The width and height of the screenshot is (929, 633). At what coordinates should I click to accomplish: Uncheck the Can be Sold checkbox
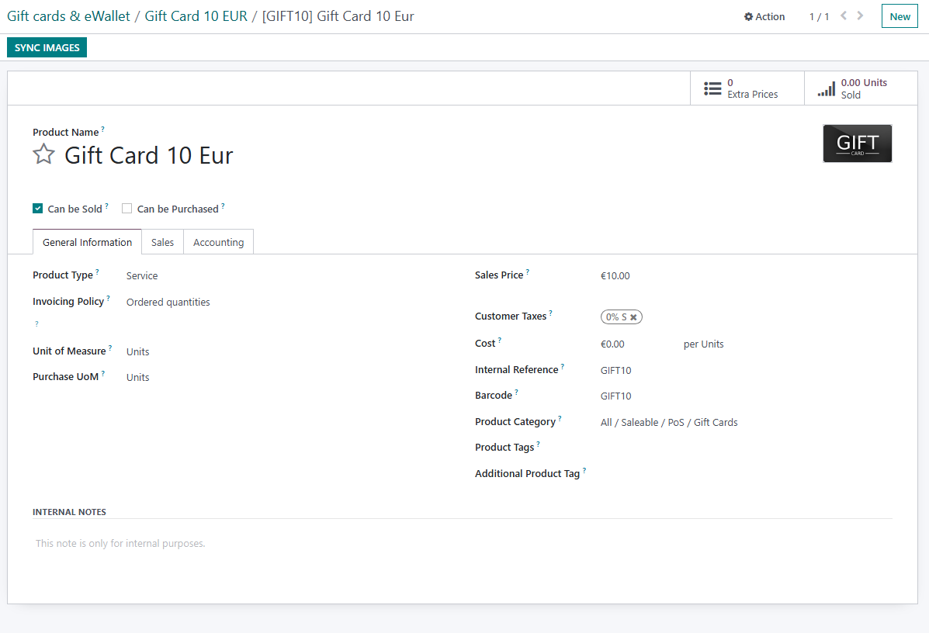pos(37,208)
